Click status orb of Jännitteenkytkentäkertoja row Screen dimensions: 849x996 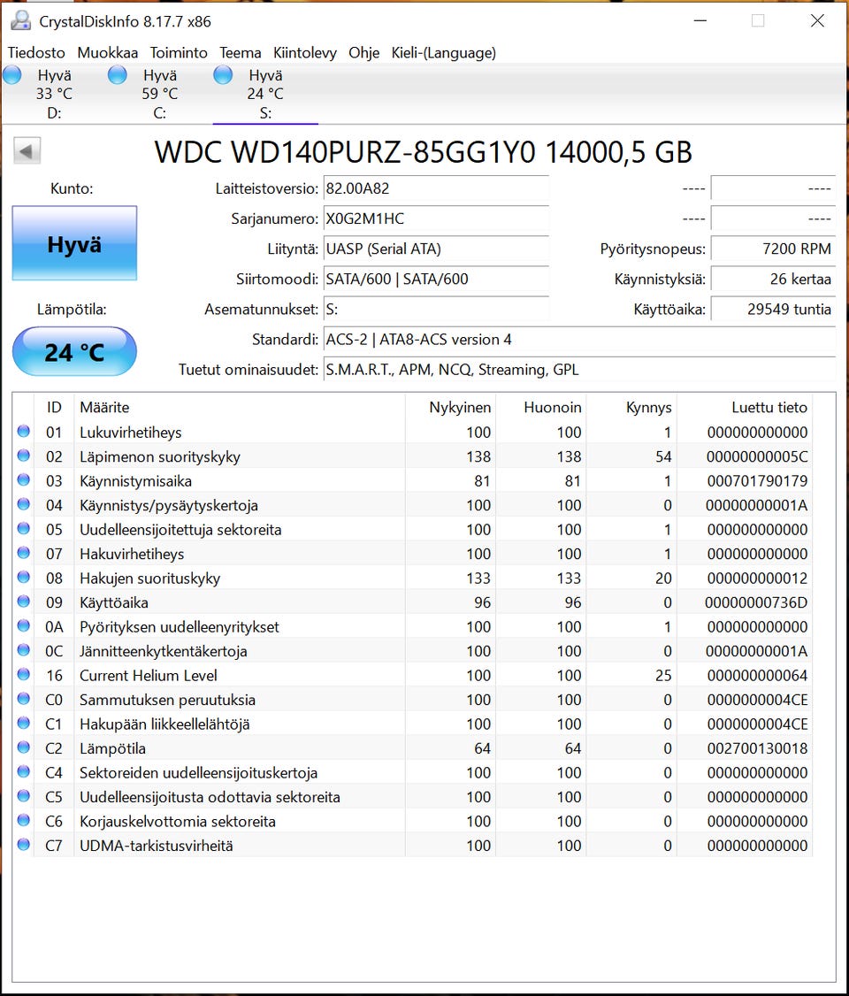[24, 650]
